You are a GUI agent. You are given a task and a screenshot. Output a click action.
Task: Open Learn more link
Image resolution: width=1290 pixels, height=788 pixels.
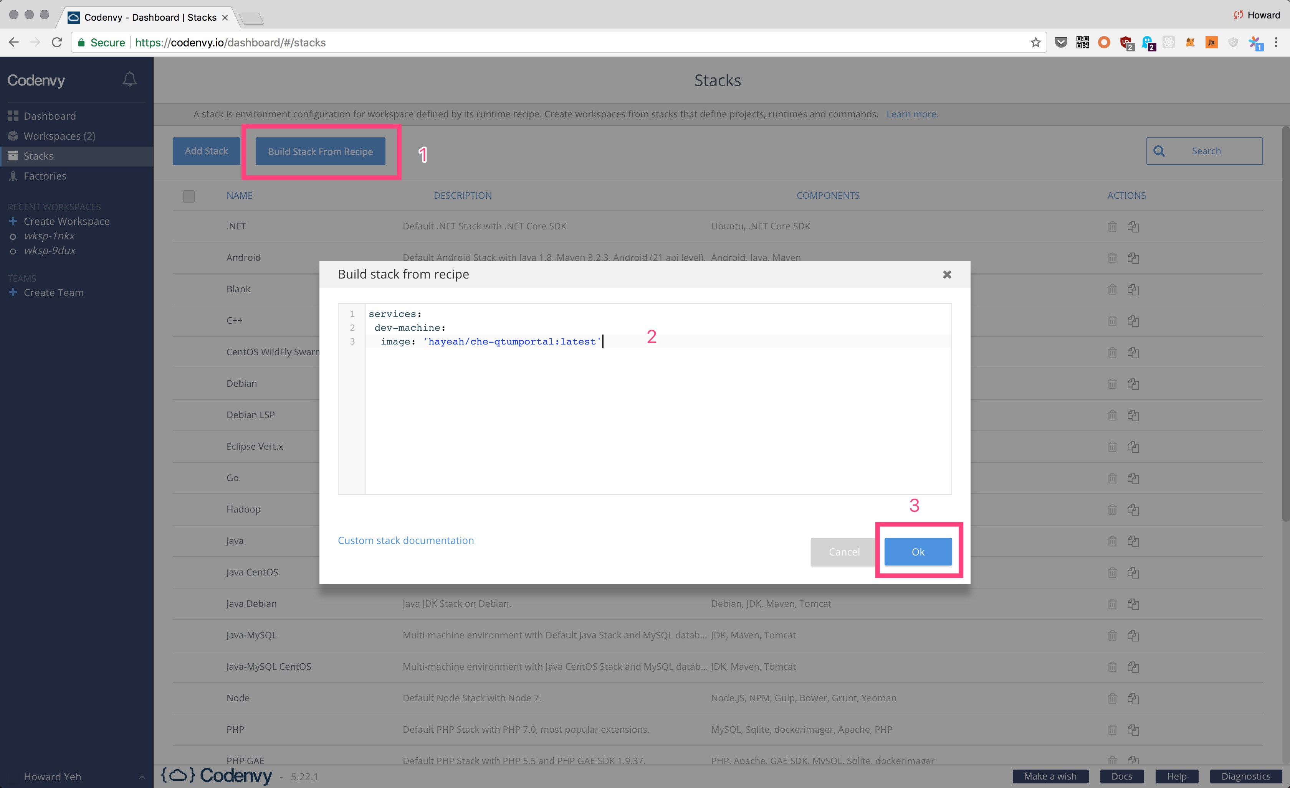pyautogui.click(x=912, y=114)
